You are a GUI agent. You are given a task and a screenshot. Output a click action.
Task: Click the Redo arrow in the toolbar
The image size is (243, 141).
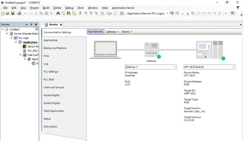pos(31,13)
